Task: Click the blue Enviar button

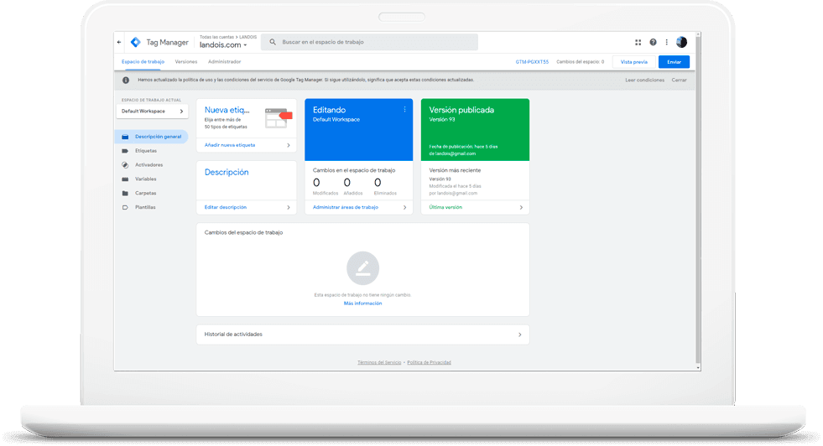Action: point(674,62)
